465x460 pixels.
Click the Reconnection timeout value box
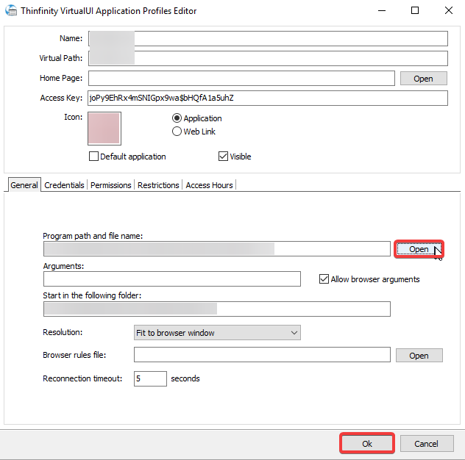(150, 378)
